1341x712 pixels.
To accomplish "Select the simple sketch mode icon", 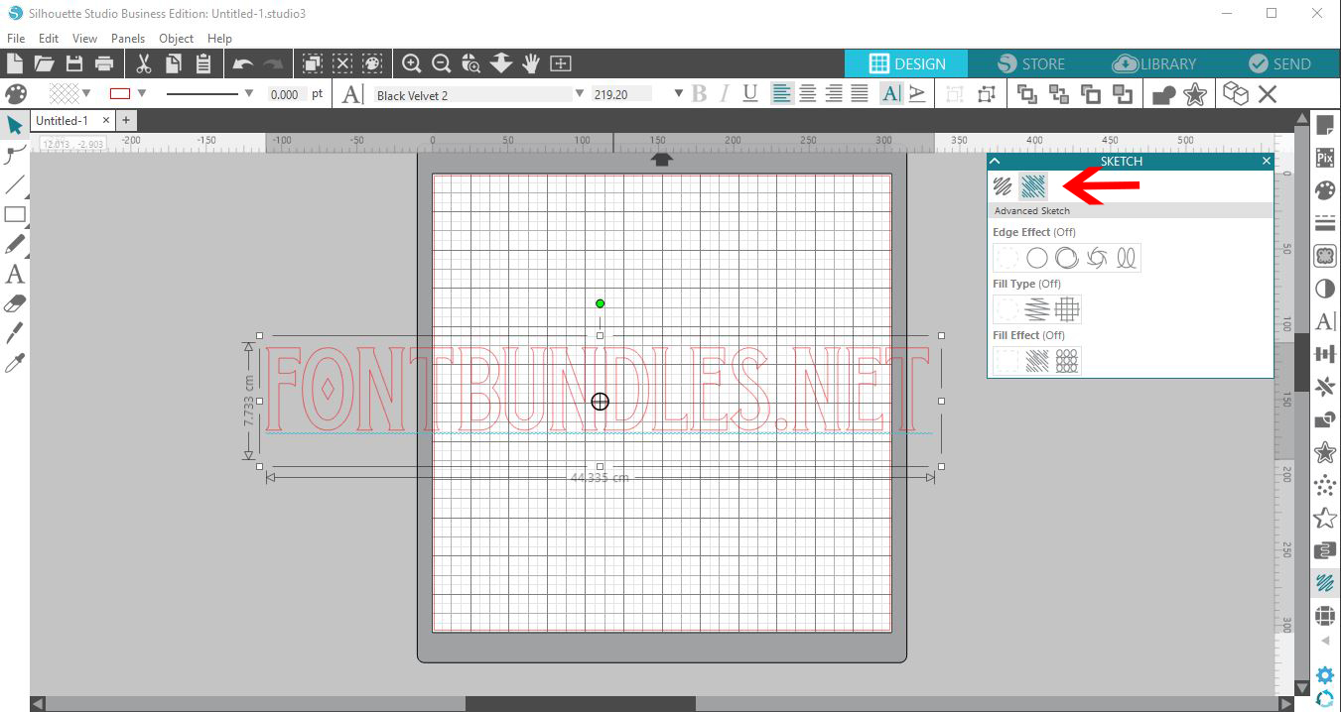I will pos(1003,186).
